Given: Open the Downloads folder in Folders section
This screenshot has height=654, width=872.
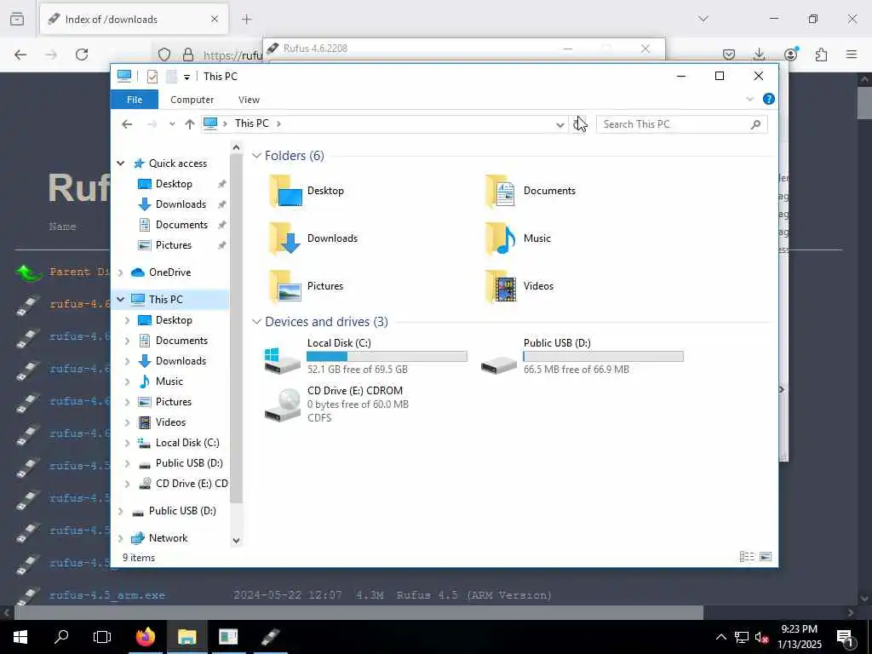Looking at the screenshot, I should click(x=286, y=238).
